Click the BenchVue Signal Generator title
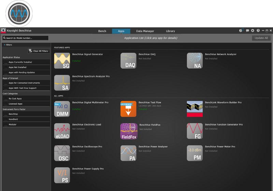 pyautogui.click(x=87, y=54)
